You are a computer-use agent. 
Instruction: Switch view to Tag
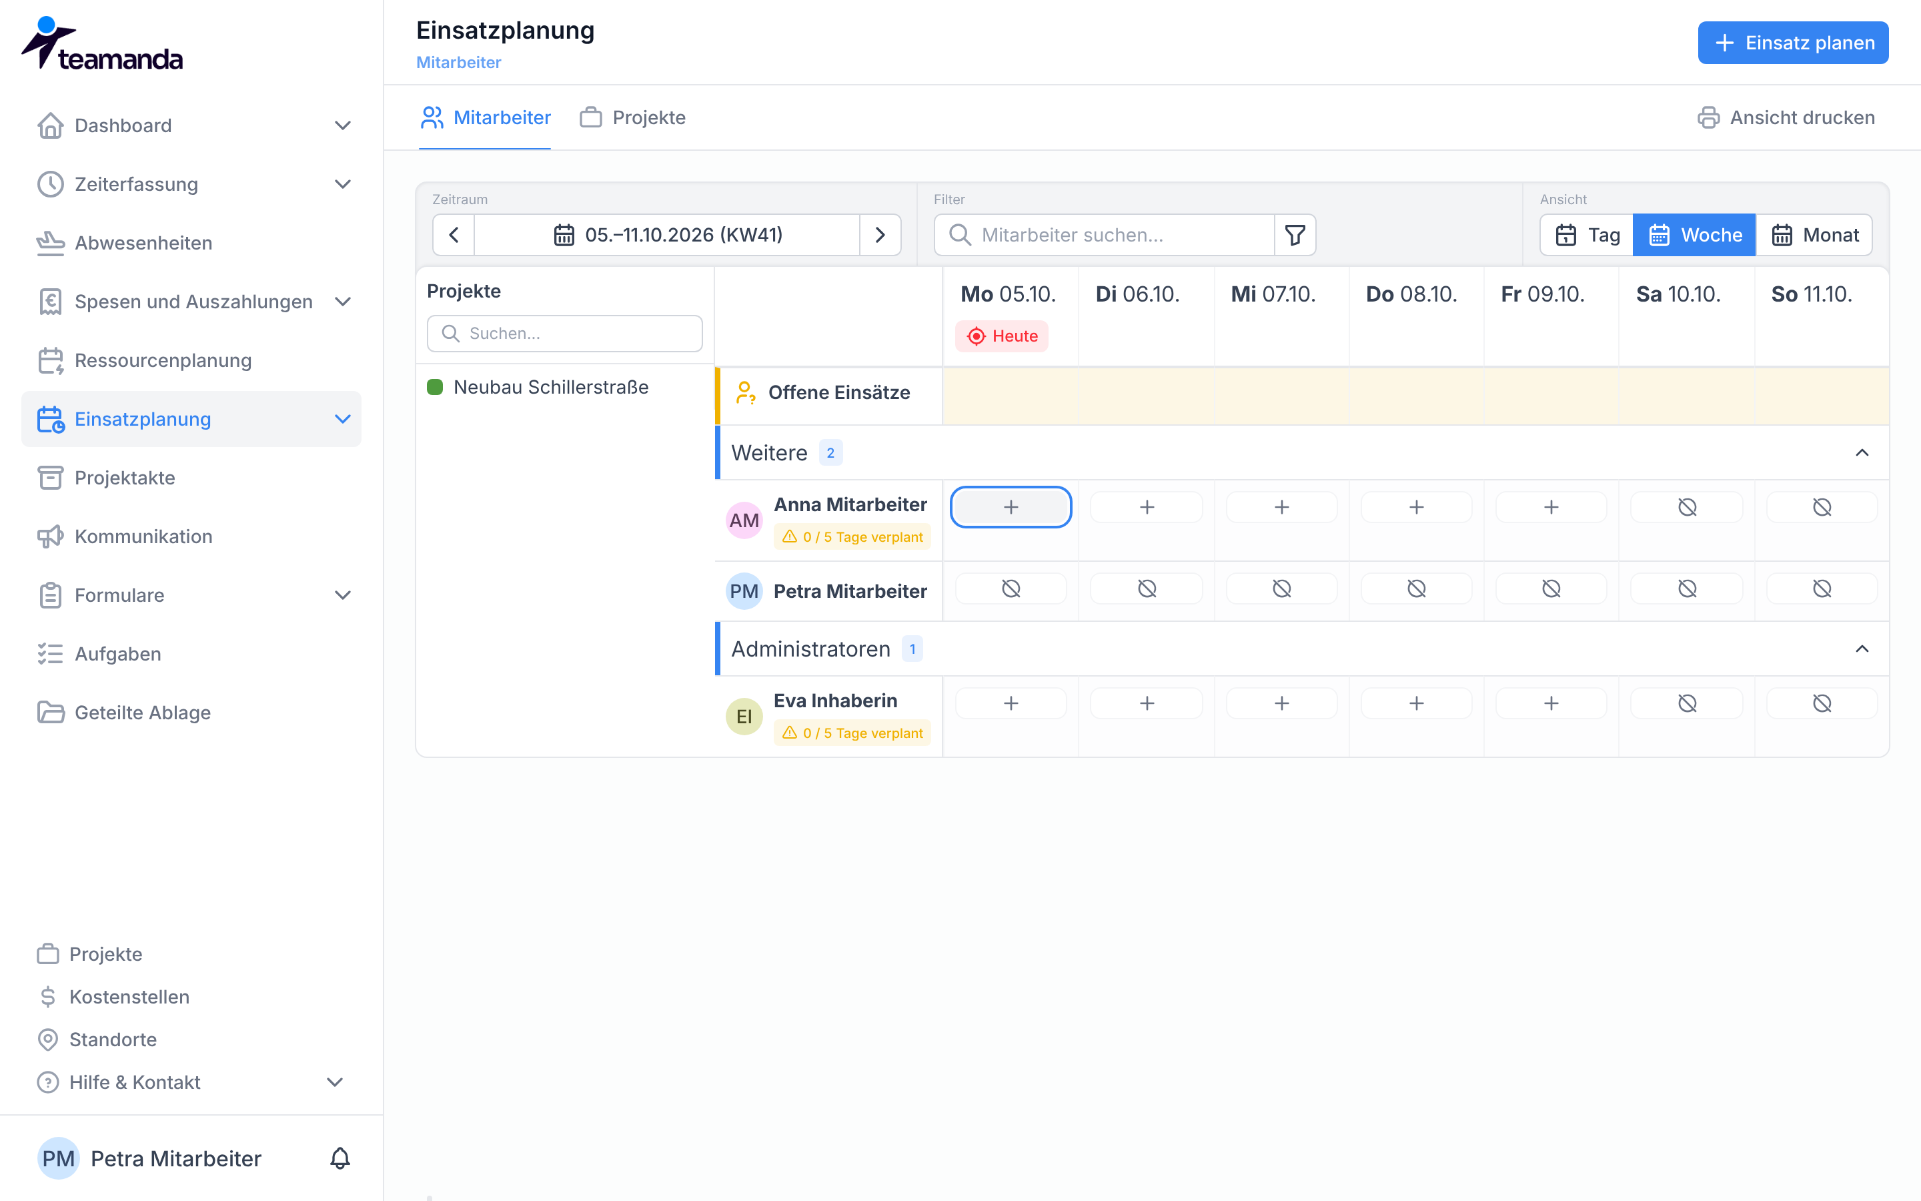tap(1586, 235)
